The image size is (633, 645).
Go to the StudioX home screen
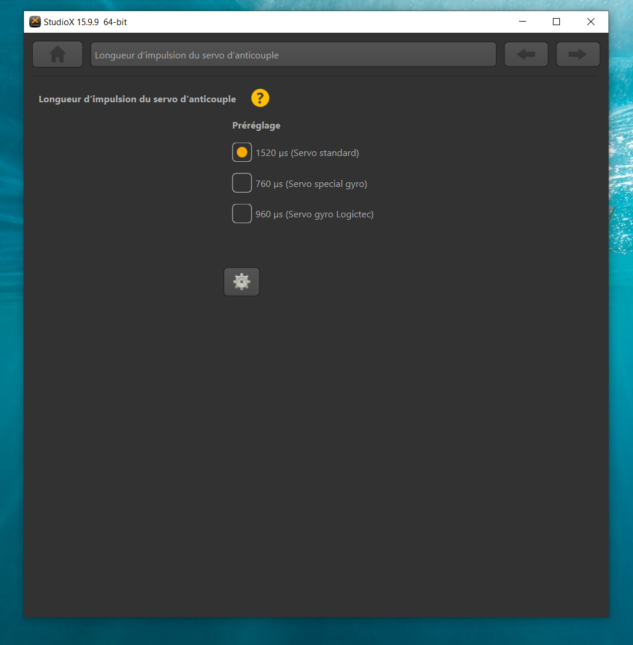(x=58, y=54)
